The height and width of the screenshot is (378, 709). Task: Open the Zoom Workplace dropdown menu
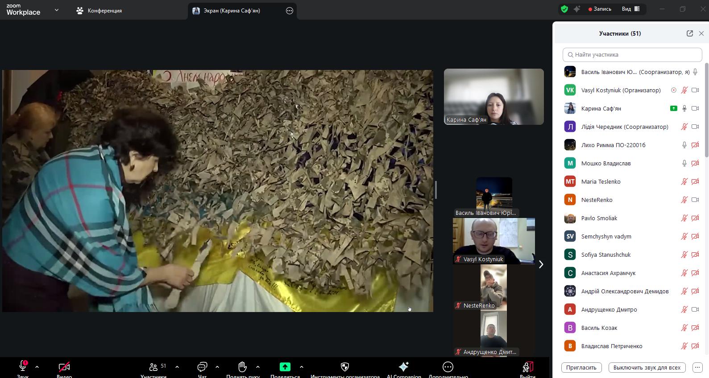[x=57, y=10]
